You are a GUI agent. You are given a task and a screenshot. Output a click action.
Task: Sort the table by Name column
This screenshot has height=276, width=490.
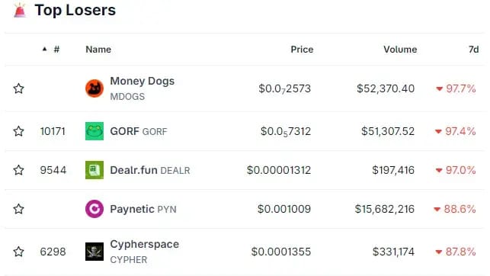click(x=98, y=50)
